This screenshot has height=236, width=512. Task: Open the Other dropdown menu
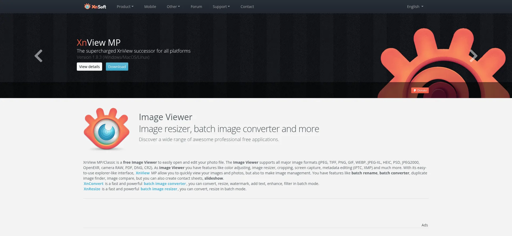[x=173, y=7]
